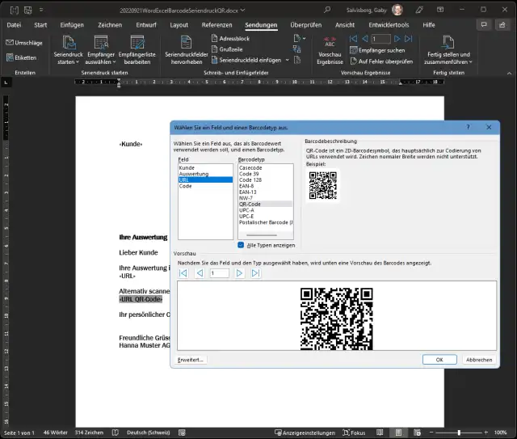Open the Einfügen ribbon tab
The width and height of the screenshot is (517, 439).
click(72, 25)
